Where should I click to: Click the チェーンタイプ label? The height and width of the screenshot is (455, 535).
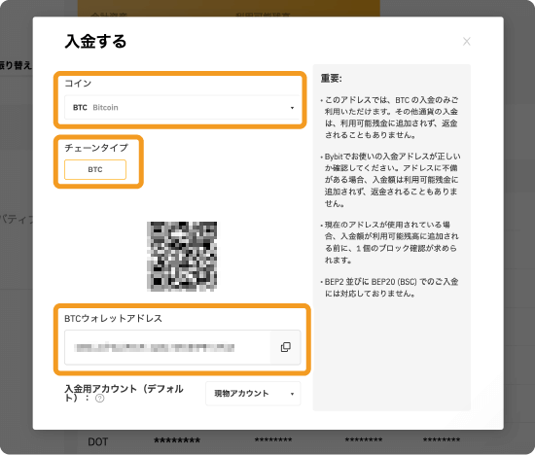(x=96, y=148)
